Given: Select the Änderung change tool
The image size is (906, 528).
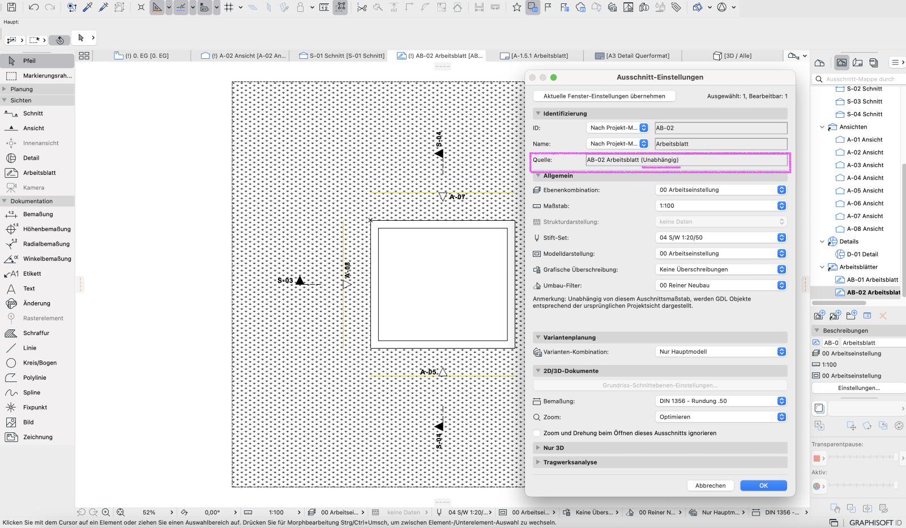Looking at the screenshot, I should [37, 303].
